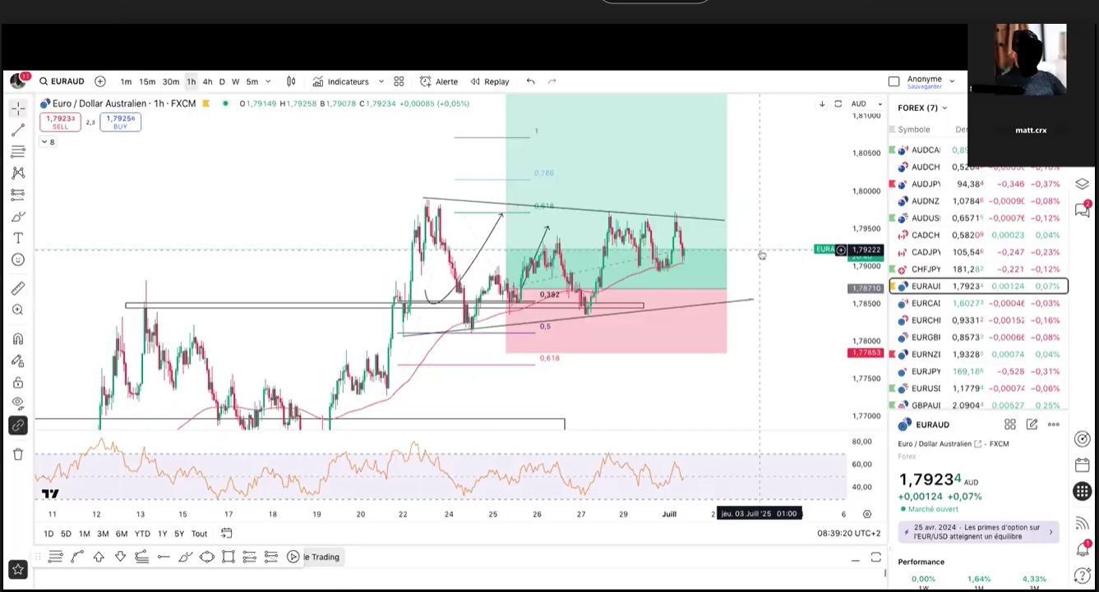The width and height of the screenshot is (1099, 592).
Task: Open the emoji icons tool
Action: tap(18, 260)
